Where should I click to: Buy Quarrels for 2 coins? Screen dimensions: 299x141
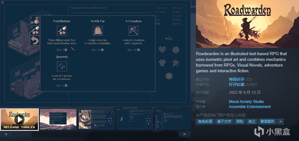(x=62, y=86)
